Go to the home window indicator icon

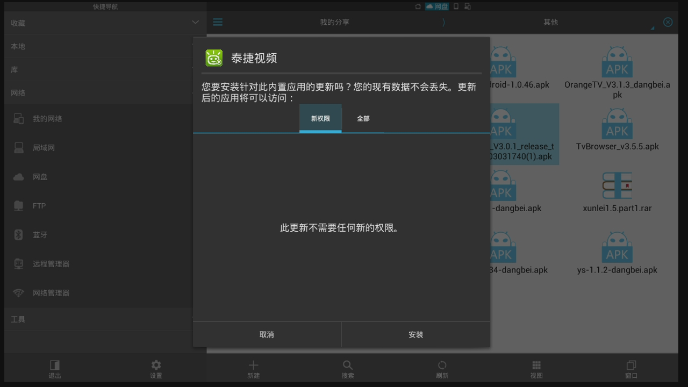pos(418,6)
